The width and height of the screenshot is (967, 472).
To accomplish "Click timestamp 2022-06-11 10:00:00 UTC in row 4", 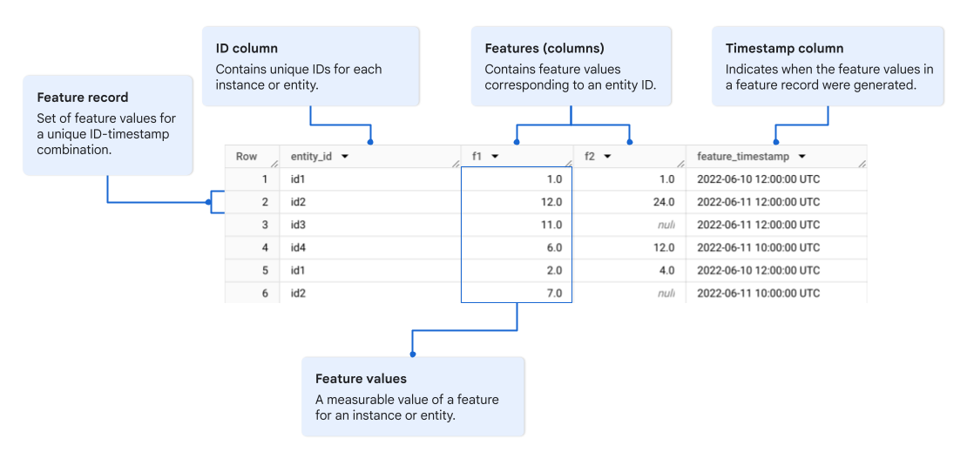I will [758, 247].
